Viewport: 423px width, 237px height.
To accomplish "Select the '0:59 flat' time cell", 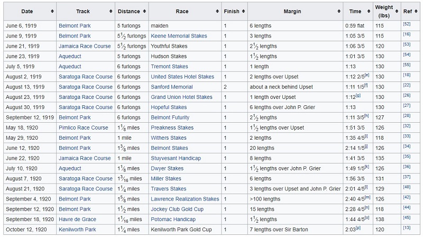I will click(358, 26).
